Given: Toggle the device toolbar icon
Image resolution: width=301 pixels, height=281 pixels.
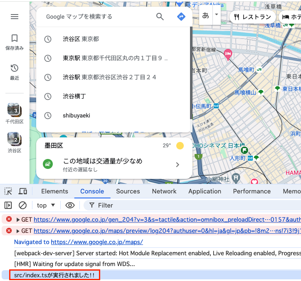Looking at the screenshot, I should [22, 191].
